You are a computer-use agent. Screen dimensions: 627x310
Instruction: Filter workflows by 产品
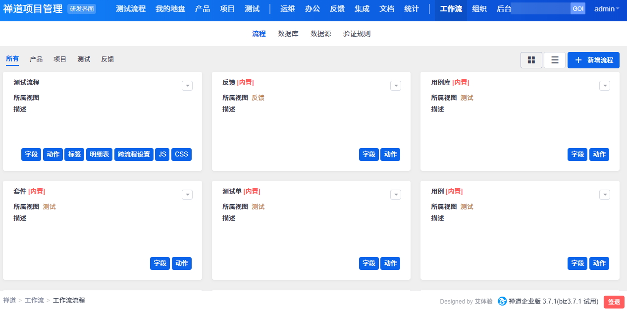click(x=36, y=59)
